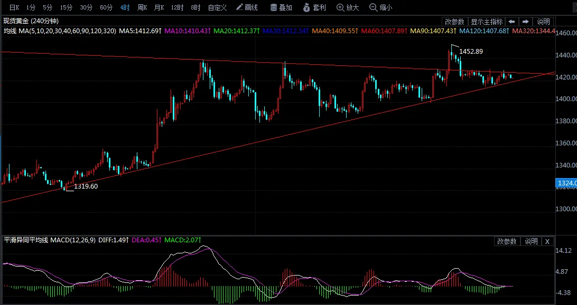This screenshot has width=577, height=305.
Task: Click the MA90:1407.43 value
Action: pyautogui.click(x=433, y=31)
